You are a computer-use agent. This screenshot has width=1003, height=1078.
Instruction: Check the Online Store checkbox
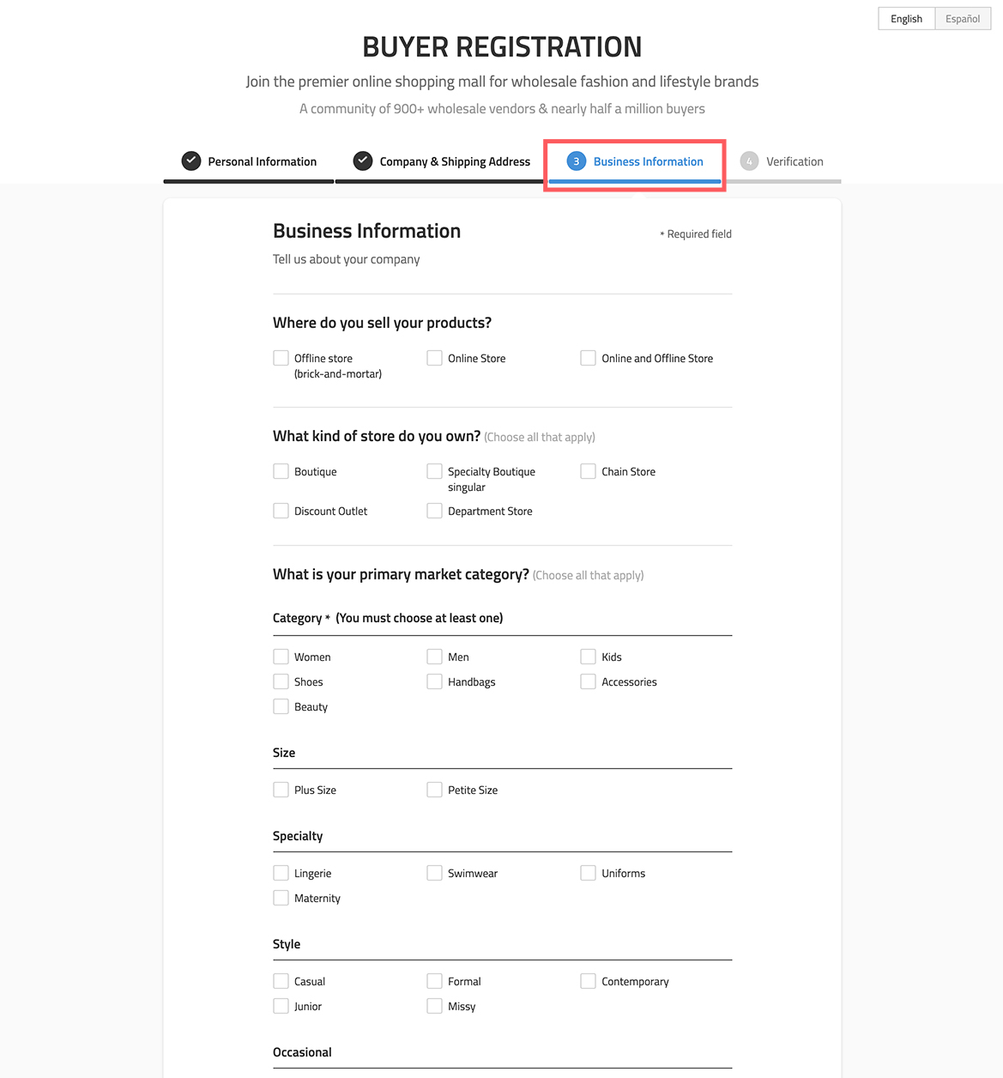pos(435,358)
